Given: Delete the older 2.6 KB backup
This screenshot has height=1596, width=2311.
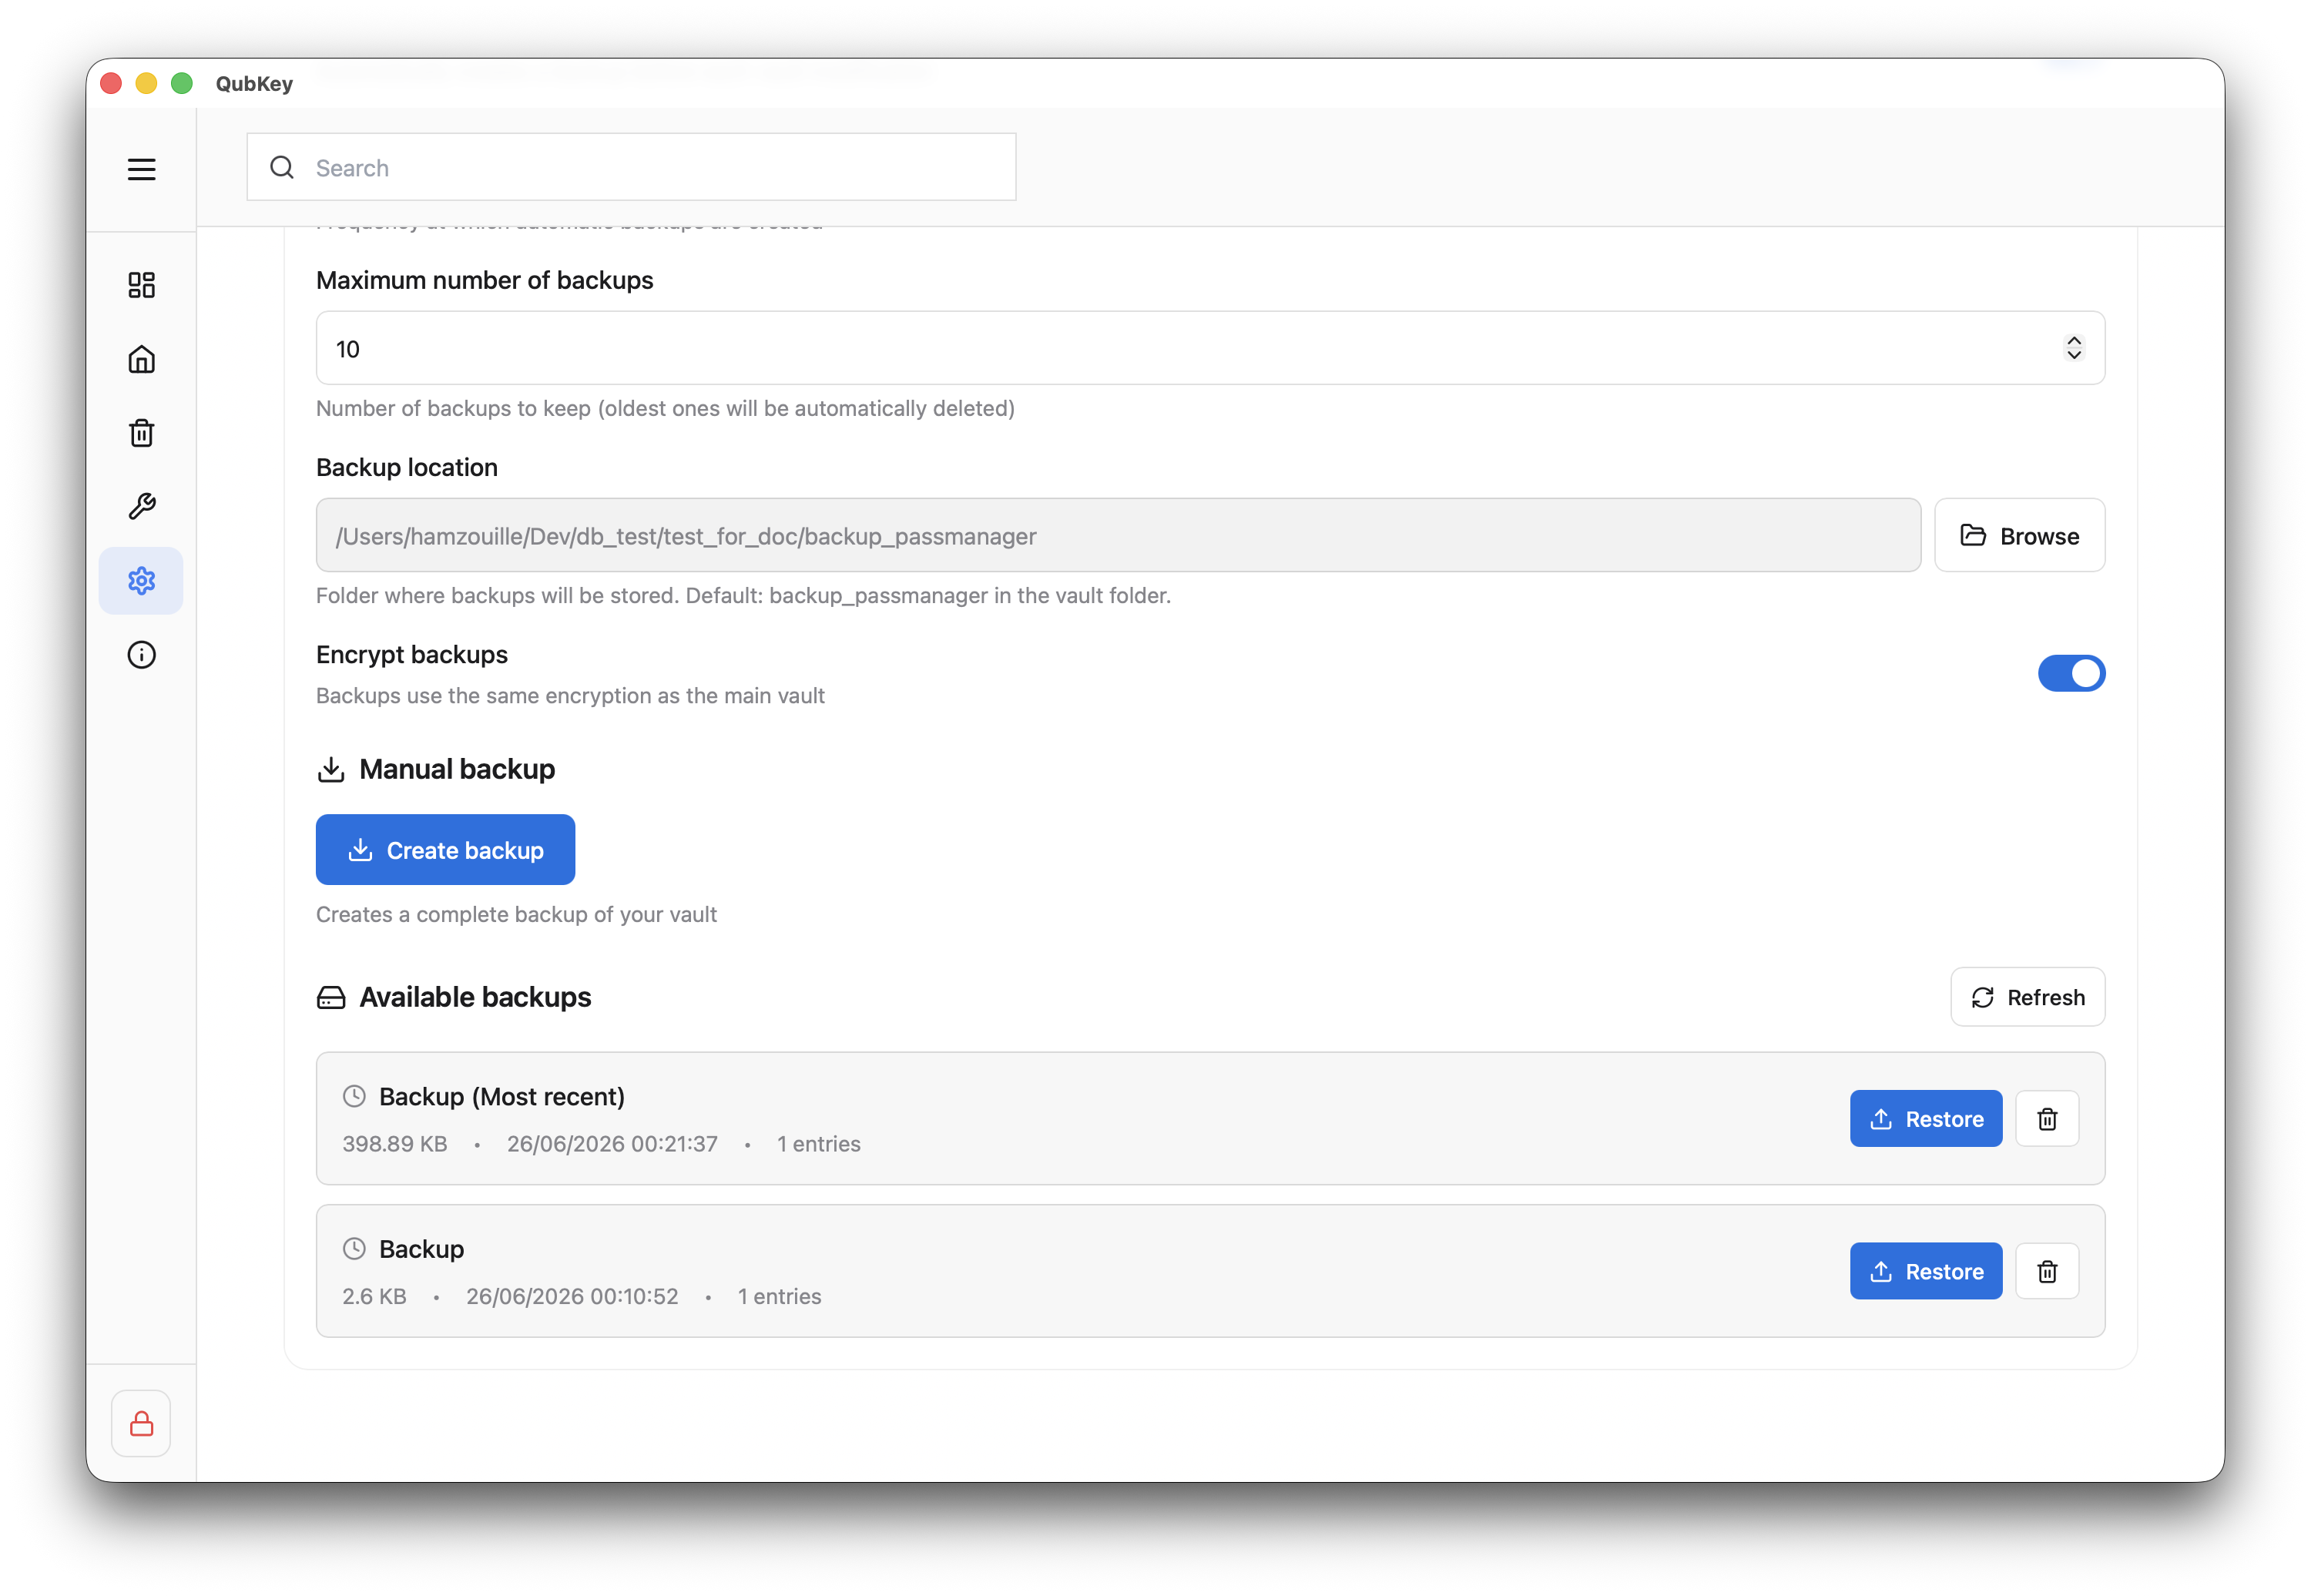Looking at the screenshot, I should point(2047,1271).
